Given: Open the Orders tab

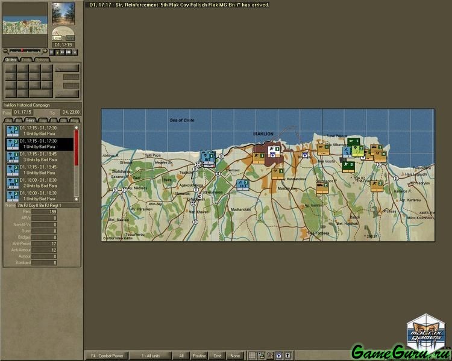Looking at the screenshot, I should click(11, 60).
